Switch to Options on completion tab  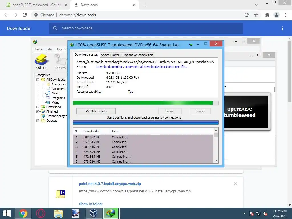click(x=138, y=55)
